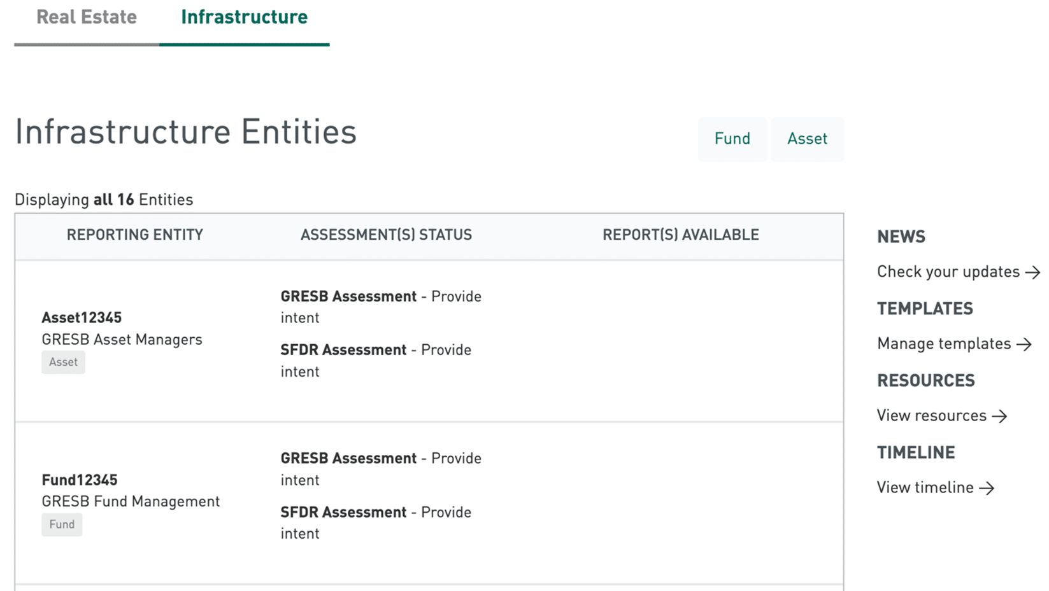Viewport: 1049px width, 591px height.
Task: Open the Asset12345 entity
Action: [82, 317]
